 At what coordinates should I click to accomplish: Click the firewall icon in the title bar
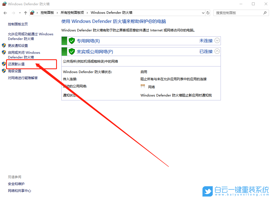(4, 4)
